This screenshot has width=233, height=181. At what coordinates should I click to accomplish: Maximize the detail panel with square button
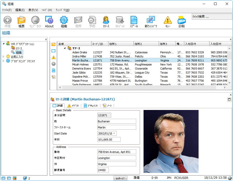point(229,100)
